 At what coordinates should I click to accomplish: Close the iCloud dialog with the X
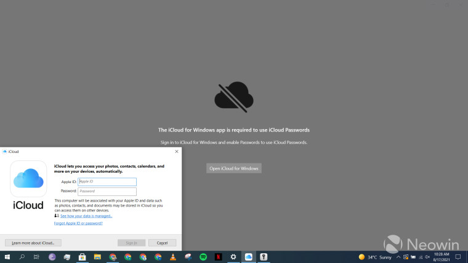[176, 152]
